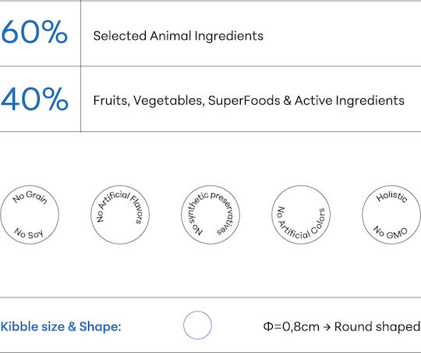421x353 pixels.
Task: Select the No Artificial Flavors circle badge
Action: (x=120, y=215)
